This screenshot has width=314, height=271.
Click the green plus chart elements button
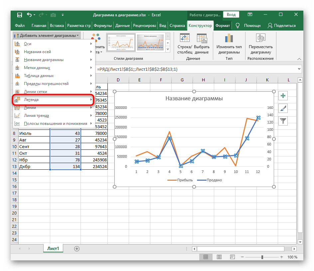283,96
